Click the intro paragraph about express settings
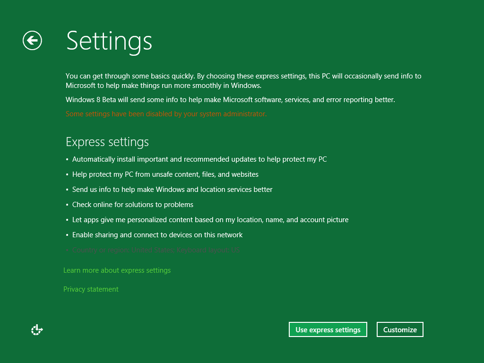The image size is (484, 363). [243, 80]
